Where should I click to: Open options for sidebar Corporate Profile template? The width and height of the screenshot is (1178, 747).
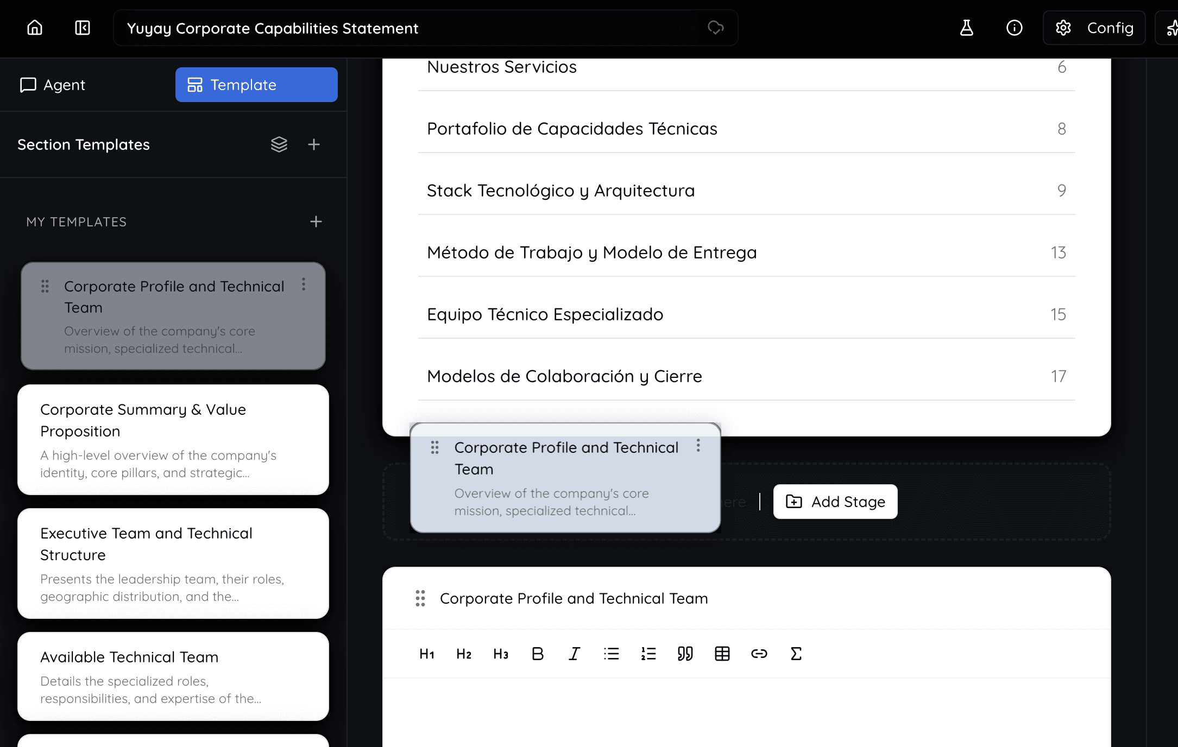tap(304, 284)
